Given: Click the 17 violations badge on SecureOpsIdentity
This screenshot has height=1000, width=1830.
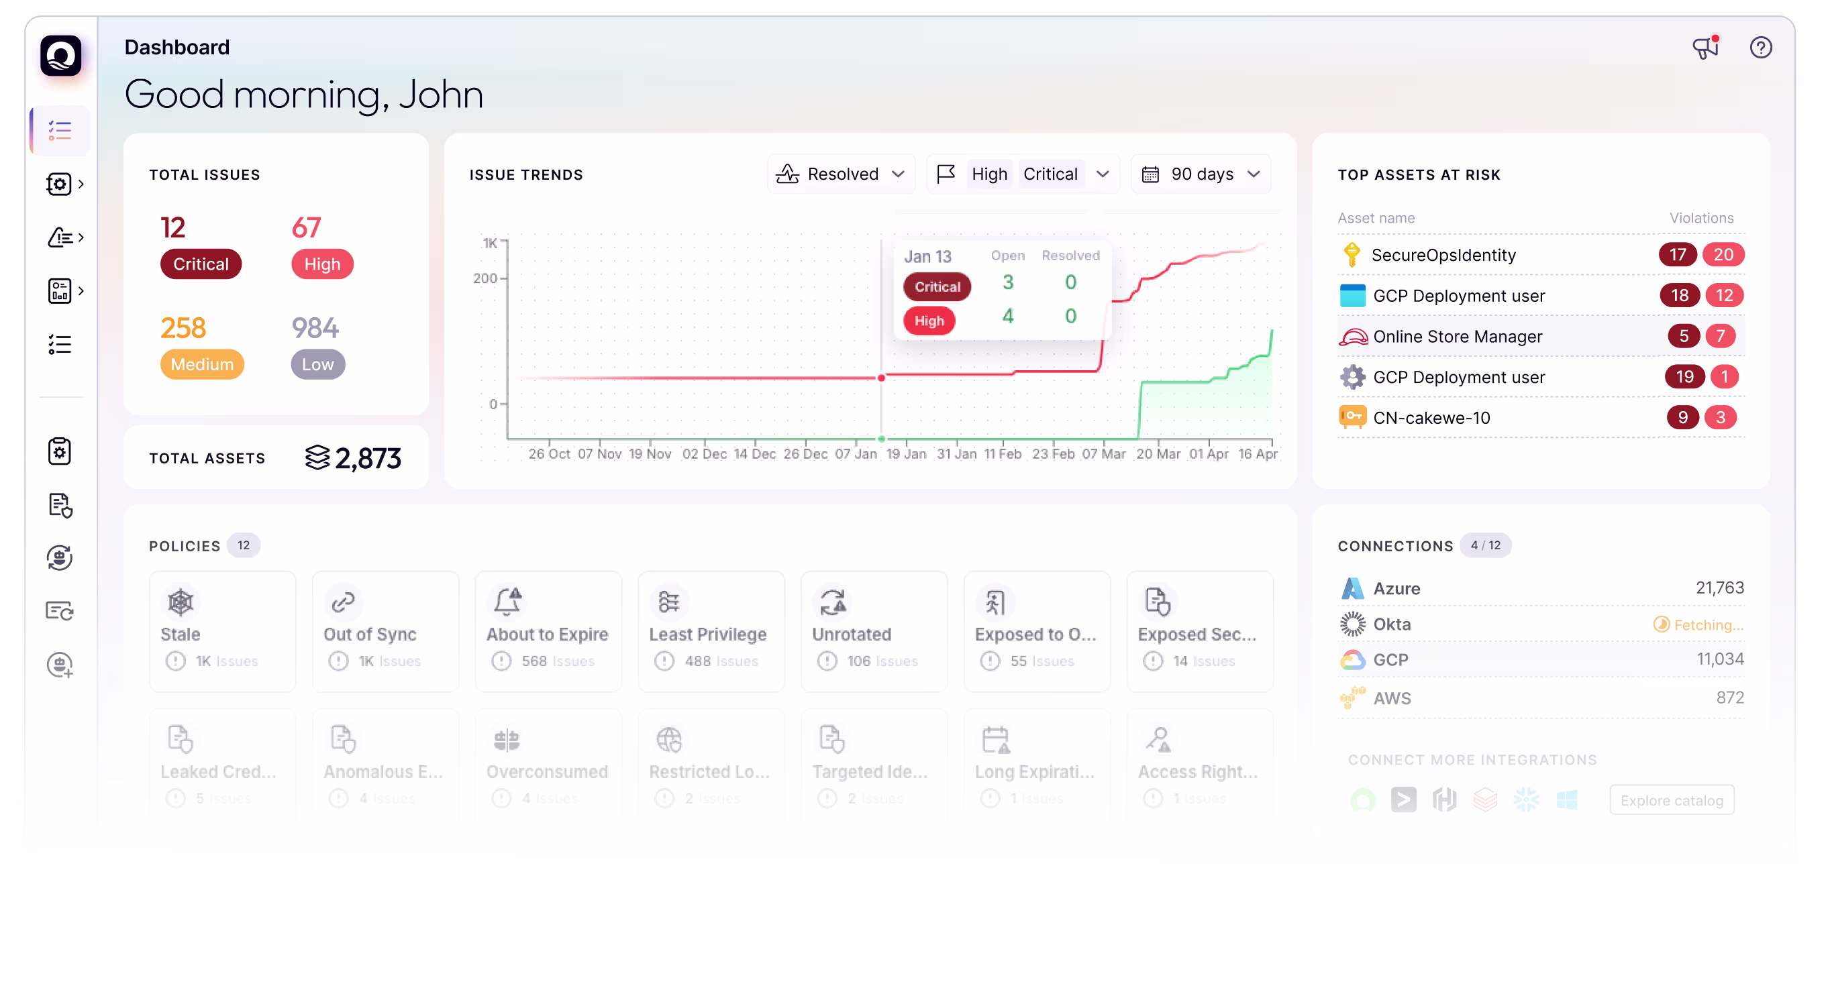Looking at the screenshot, I should click(1676, 254).
